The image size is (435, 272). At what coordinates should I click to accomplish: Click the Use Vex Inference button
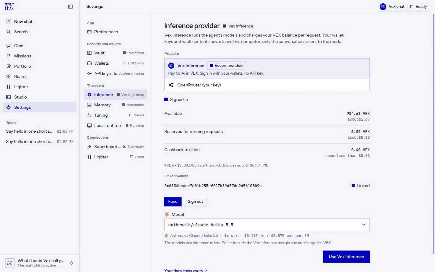click(346, 257)
